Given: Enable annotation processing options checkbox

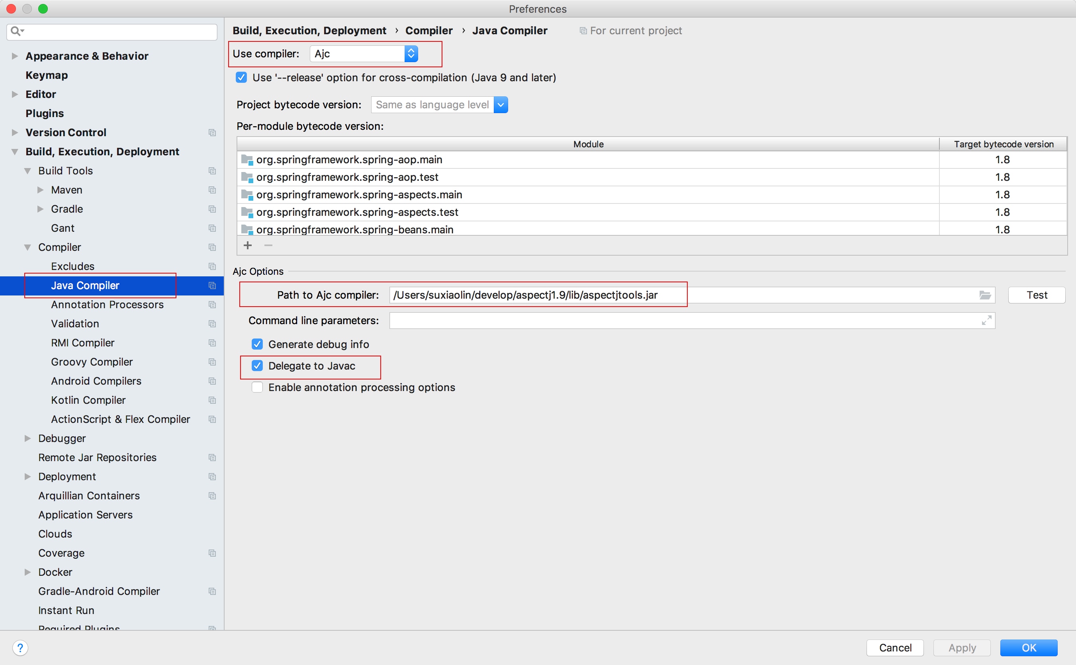Looking at the screenshot, I should [257, 387].
